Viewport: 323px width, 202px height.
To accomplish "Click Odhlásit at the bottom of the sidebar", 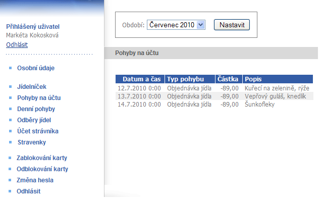I will 29,191.
